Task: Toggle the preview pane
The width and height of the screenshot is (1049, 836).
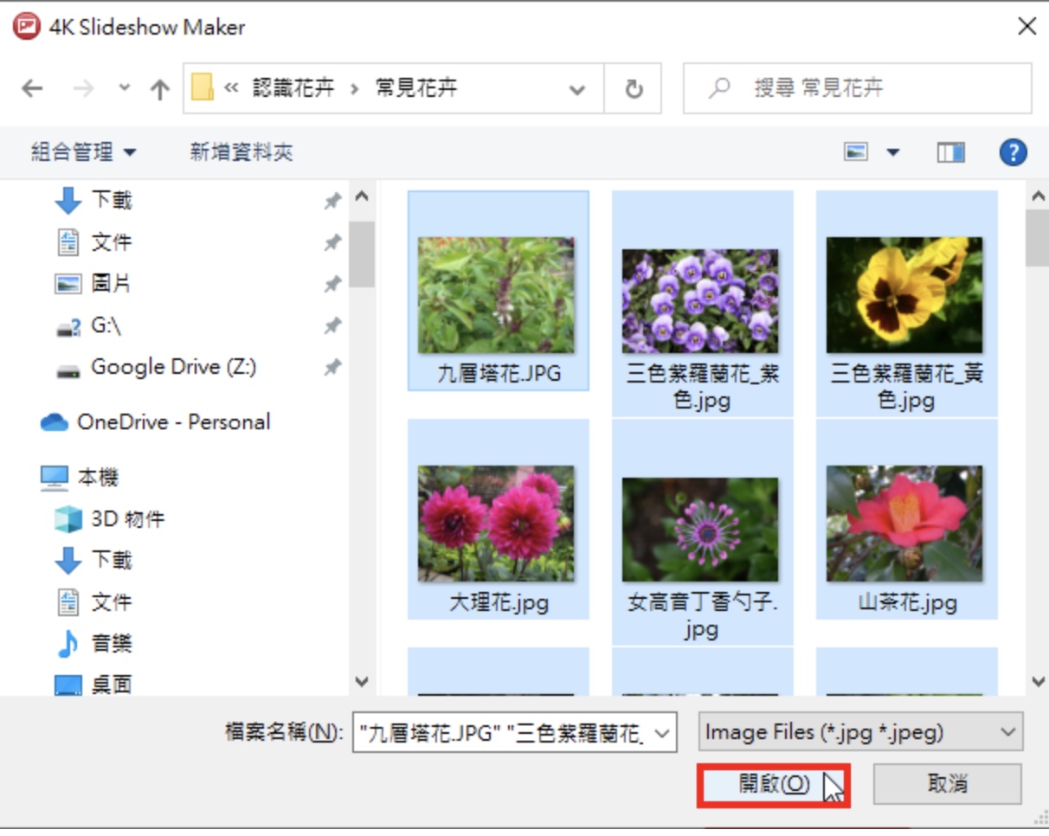Action: (950, 153)
